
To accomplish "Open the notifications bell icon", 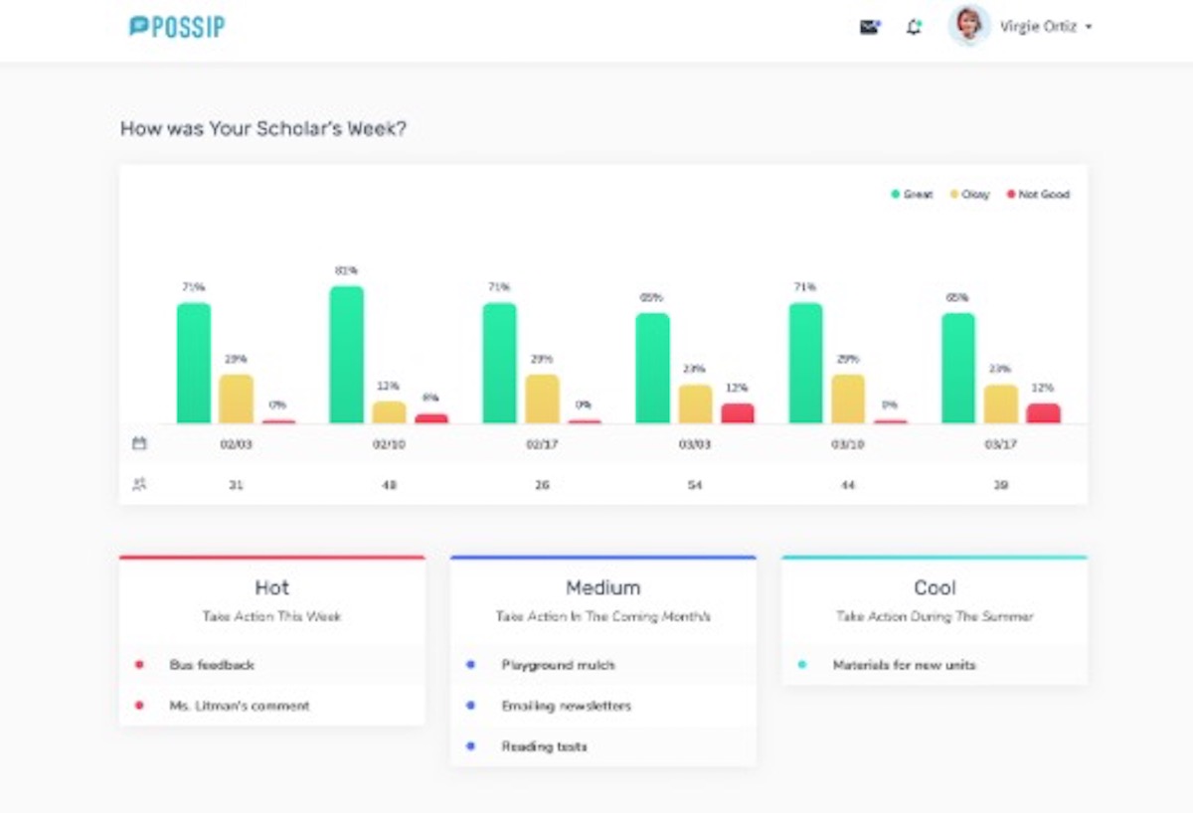I will 912,27.
